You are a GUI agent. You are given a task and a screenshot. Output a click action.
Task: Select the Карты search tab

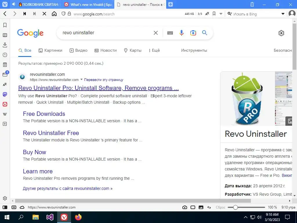point(133,50)
